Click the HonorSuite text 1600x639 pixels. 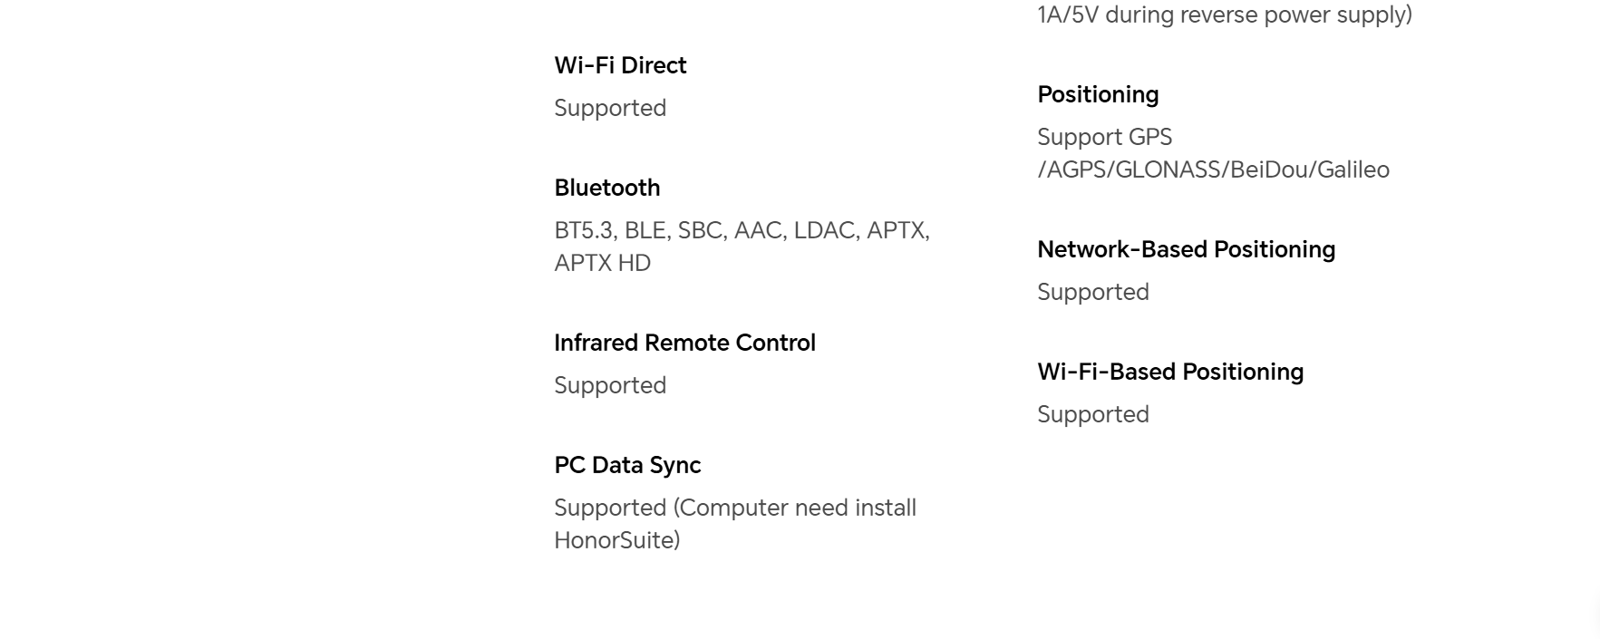tap(617, 540)
